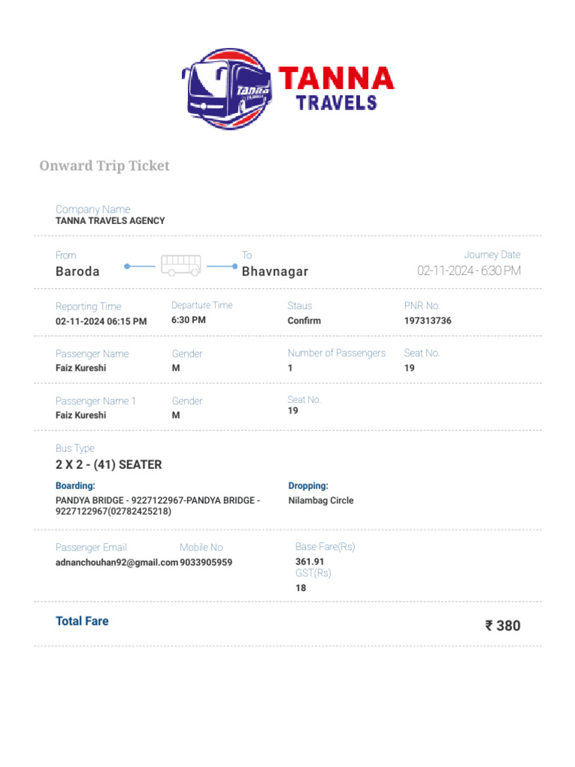Select the base fare amount 361.91
This screenshot has height=767, width=575.
point(310,562)
